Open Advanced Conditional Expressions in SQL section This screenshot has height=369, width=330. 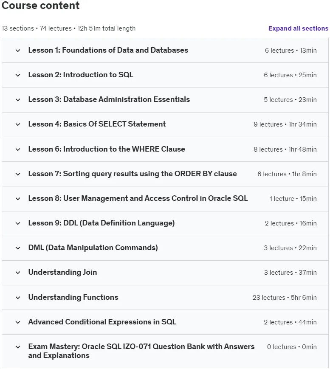click(102, 322)
